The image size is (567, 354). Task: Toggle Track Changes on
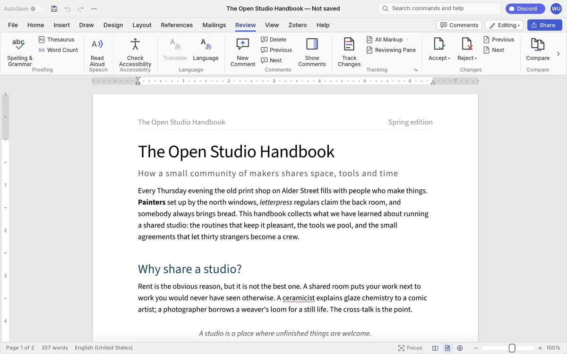(x=349, y=52)
